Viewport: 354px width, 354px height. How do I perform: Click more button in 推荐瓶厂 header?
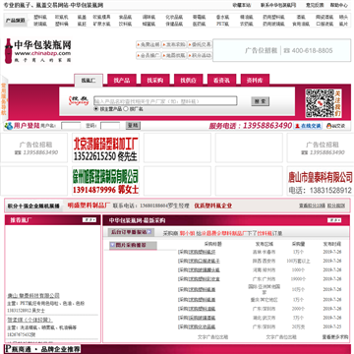[x=89, y=220]
